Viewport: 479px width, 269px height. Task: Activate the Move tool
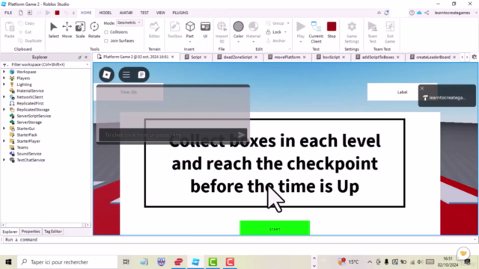tap(67, 30)
